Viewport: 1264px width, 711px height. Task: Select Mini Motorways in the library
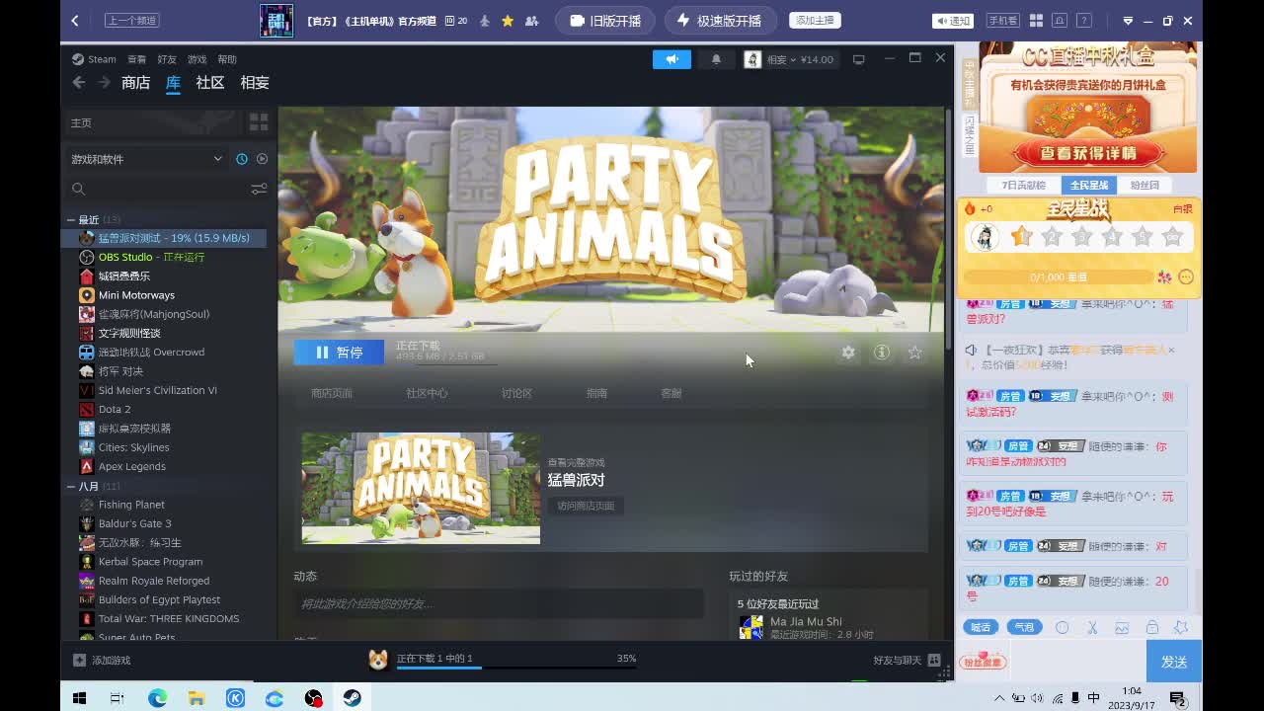(x=164, y=295)
